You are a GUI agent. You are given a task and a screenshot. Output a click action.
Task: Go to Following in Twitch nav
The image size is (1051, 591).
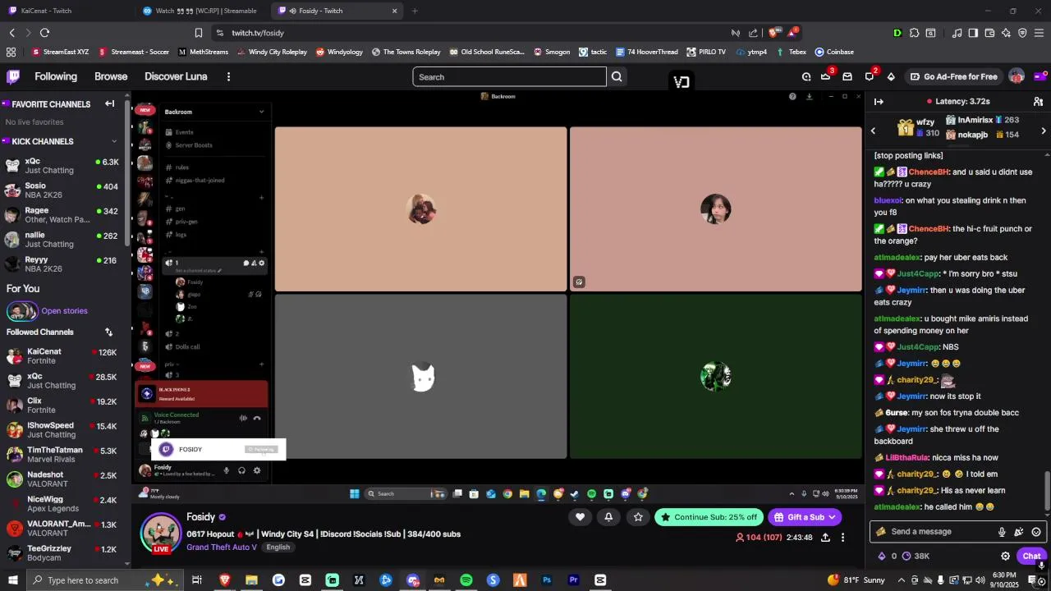click(56, 76)
